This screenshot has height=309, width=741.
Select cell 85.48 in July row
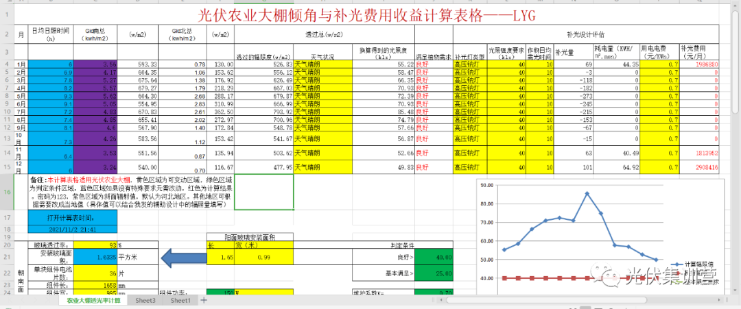tap(384, 111)
